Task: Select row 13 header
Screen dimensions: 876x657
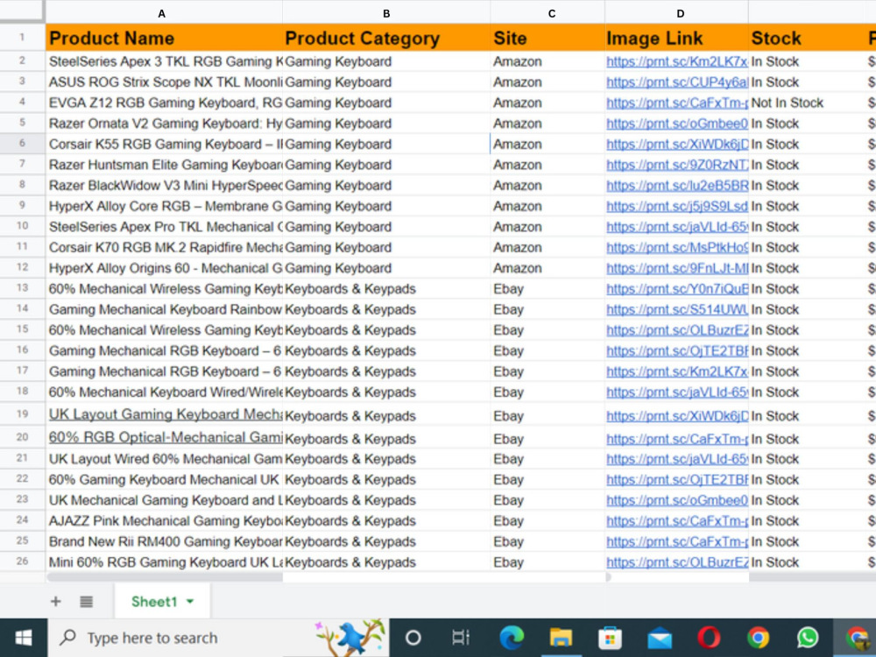Action: point(23,288)
